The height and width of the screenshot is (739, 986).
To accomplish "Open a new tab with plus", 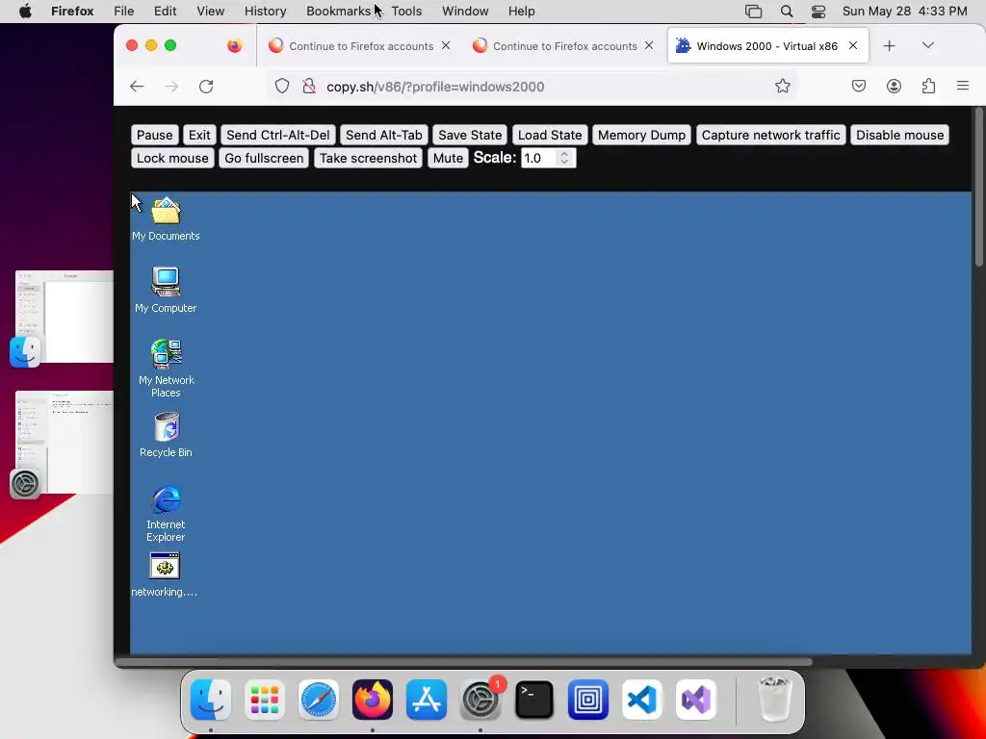I will point(889,46).
